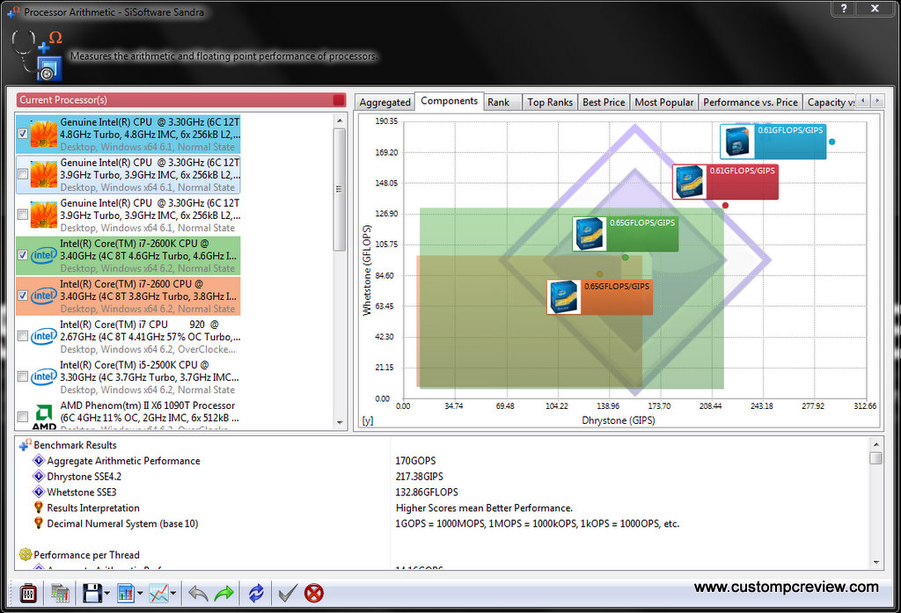This screenshot has height=613, width=901.
Task: Click the CPU box image in the blue chart label
Action: 737,141
